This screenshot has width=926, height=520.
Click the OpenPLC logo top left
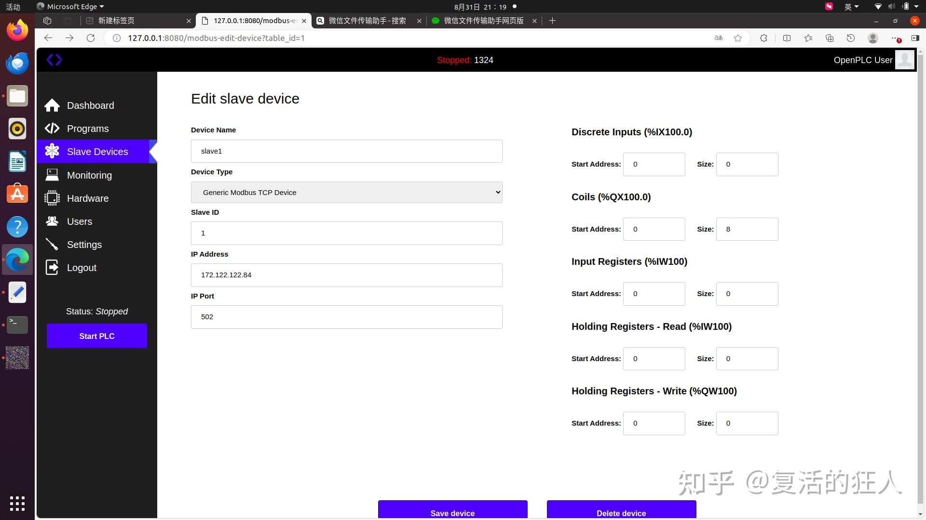[54, 60]
